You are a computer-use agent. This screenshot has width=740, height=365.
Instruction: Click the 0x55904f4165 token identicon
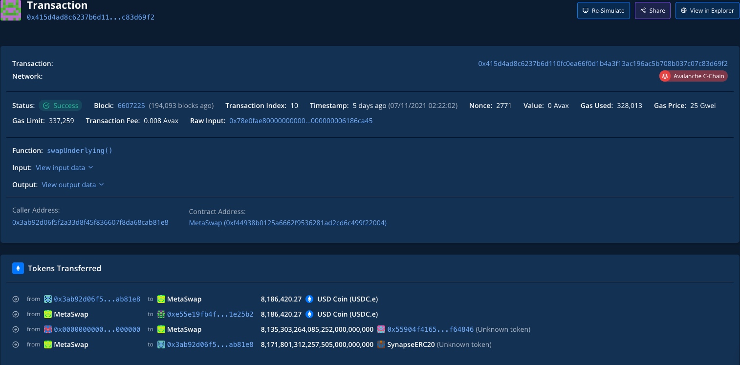coord(382,329)
